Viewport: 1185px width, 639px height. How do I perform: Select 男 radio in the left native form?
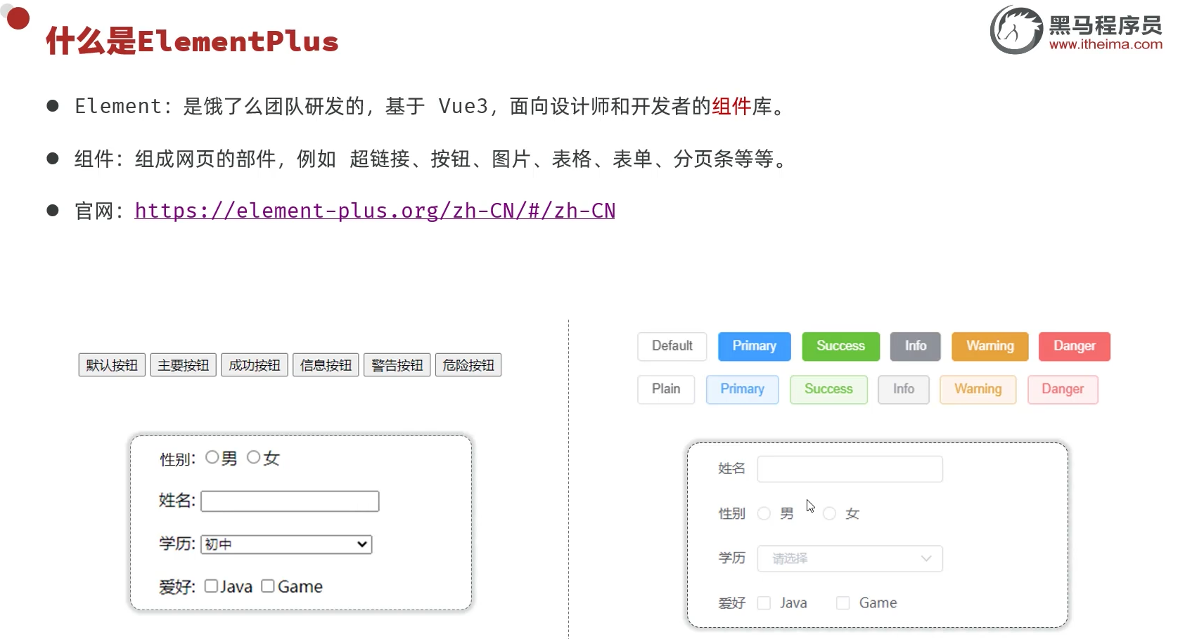pyautogui.click(x=212, y=457)
